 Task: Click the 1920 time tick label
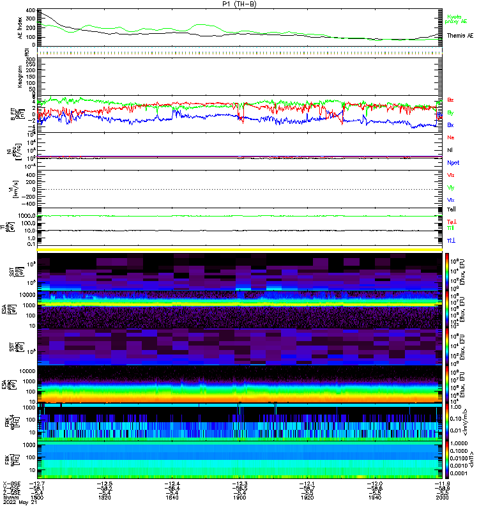click(307, 498)
